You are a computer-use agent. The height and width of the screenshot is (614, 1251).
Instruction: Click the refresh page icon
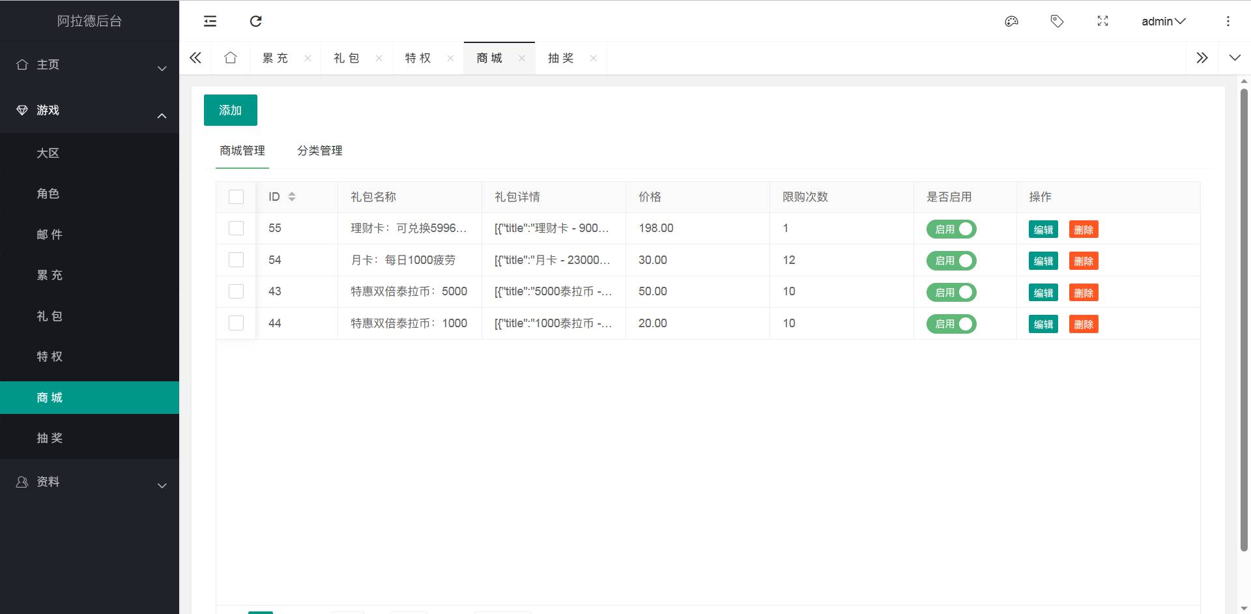[255, 22]
